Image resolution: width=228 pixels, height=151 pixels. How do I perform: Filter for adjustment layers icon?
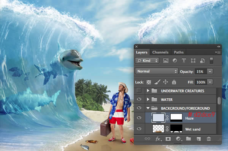tap(175, 60)
